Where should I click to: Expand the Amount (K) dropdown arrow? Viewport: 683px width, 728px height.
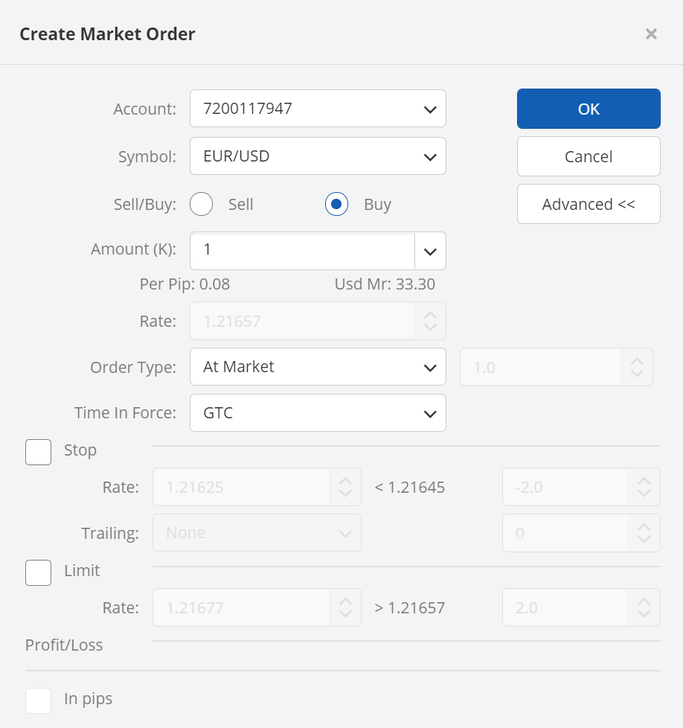(430, 251)
